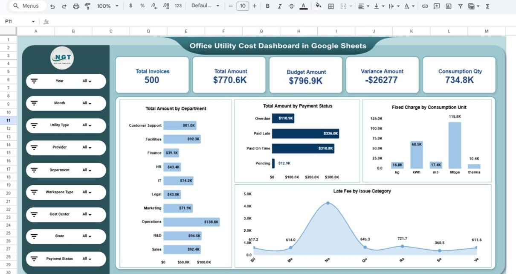Click the Functions sigma icon

coord(487,6)
